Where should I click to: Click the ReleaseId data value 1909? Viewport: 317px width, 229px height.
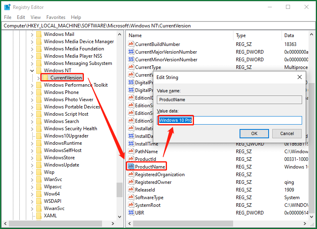coord(289,190)
